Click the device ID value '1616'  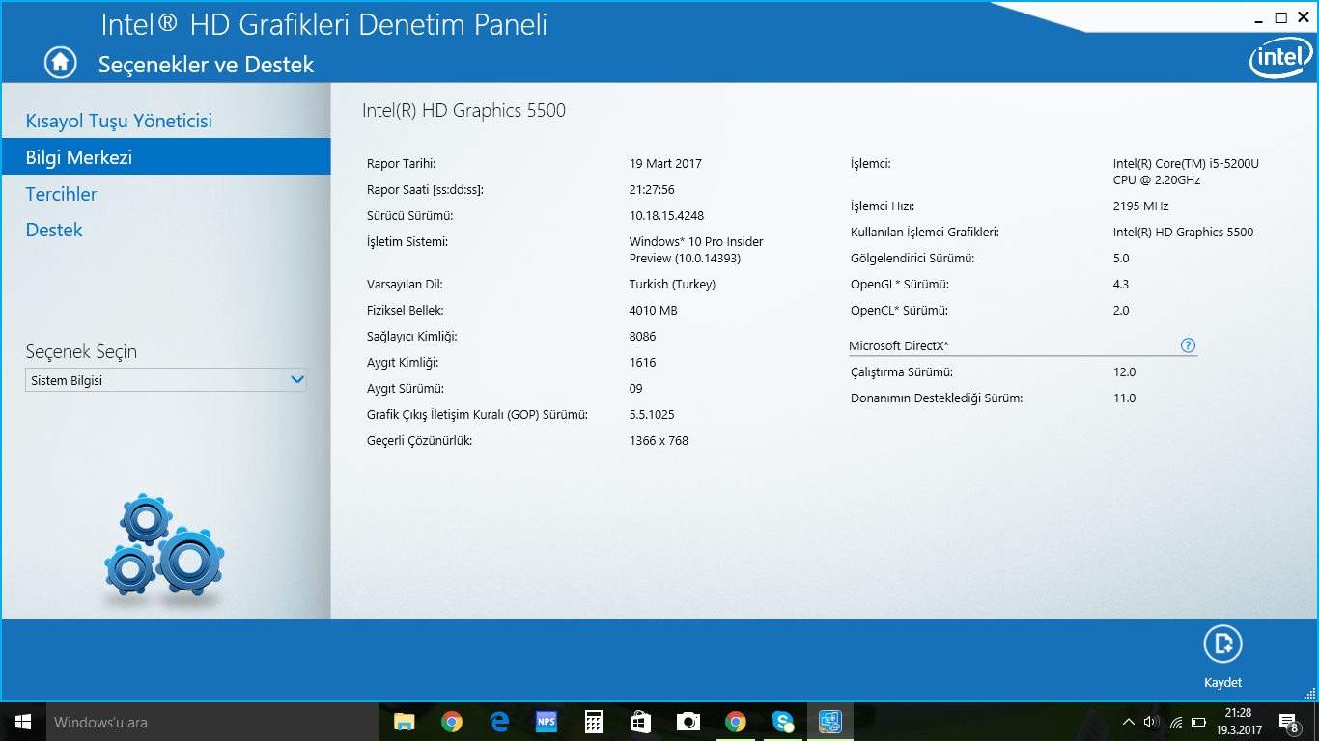point(642,362)
